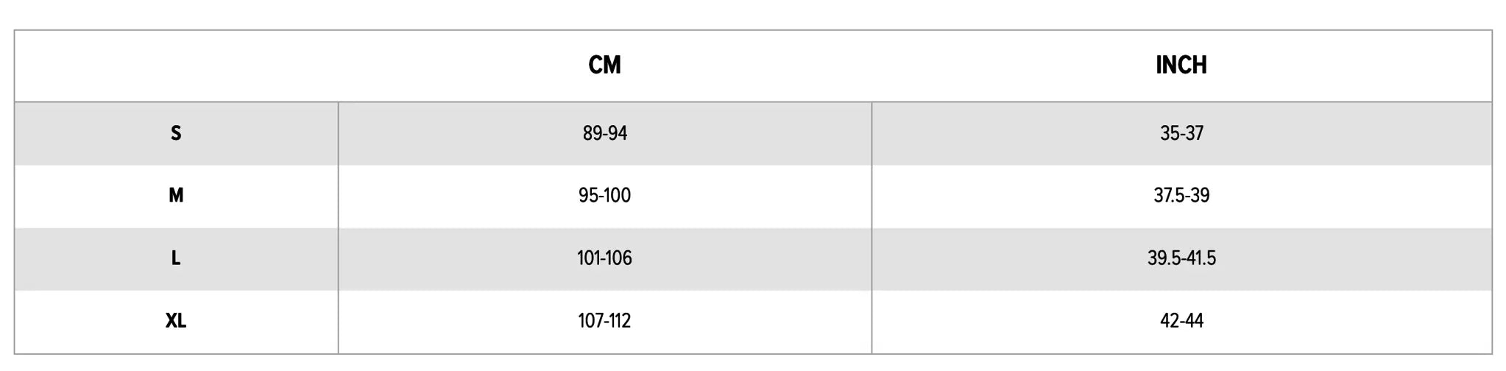Click the 107-112 cell

(x=604, y=321)
